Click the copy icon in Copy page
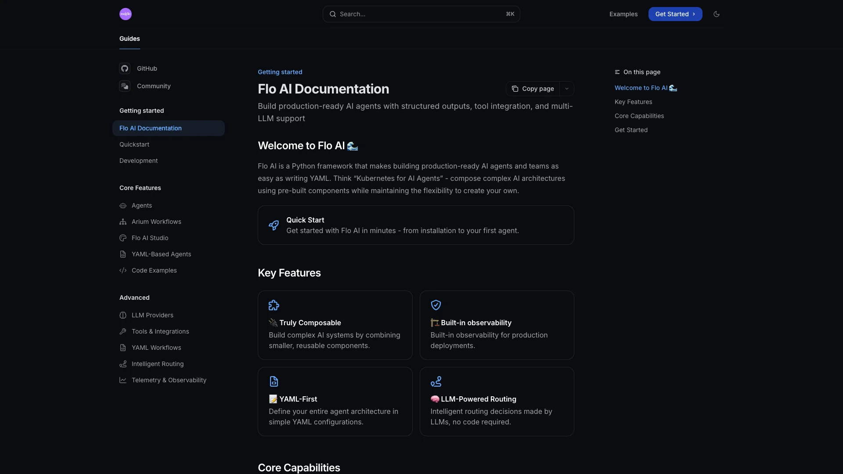The height and width of the screenshot is (474, 843). pyautogui.click(x=515, y=89)
